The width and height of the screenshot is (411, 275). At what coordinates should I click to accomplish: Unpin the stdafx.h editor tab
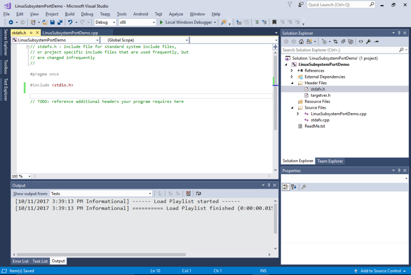[x=31, y=33]
